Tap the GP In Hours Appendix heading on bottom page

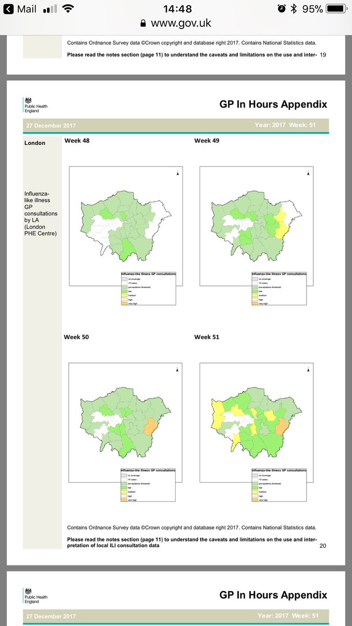[x=273, y=595]
